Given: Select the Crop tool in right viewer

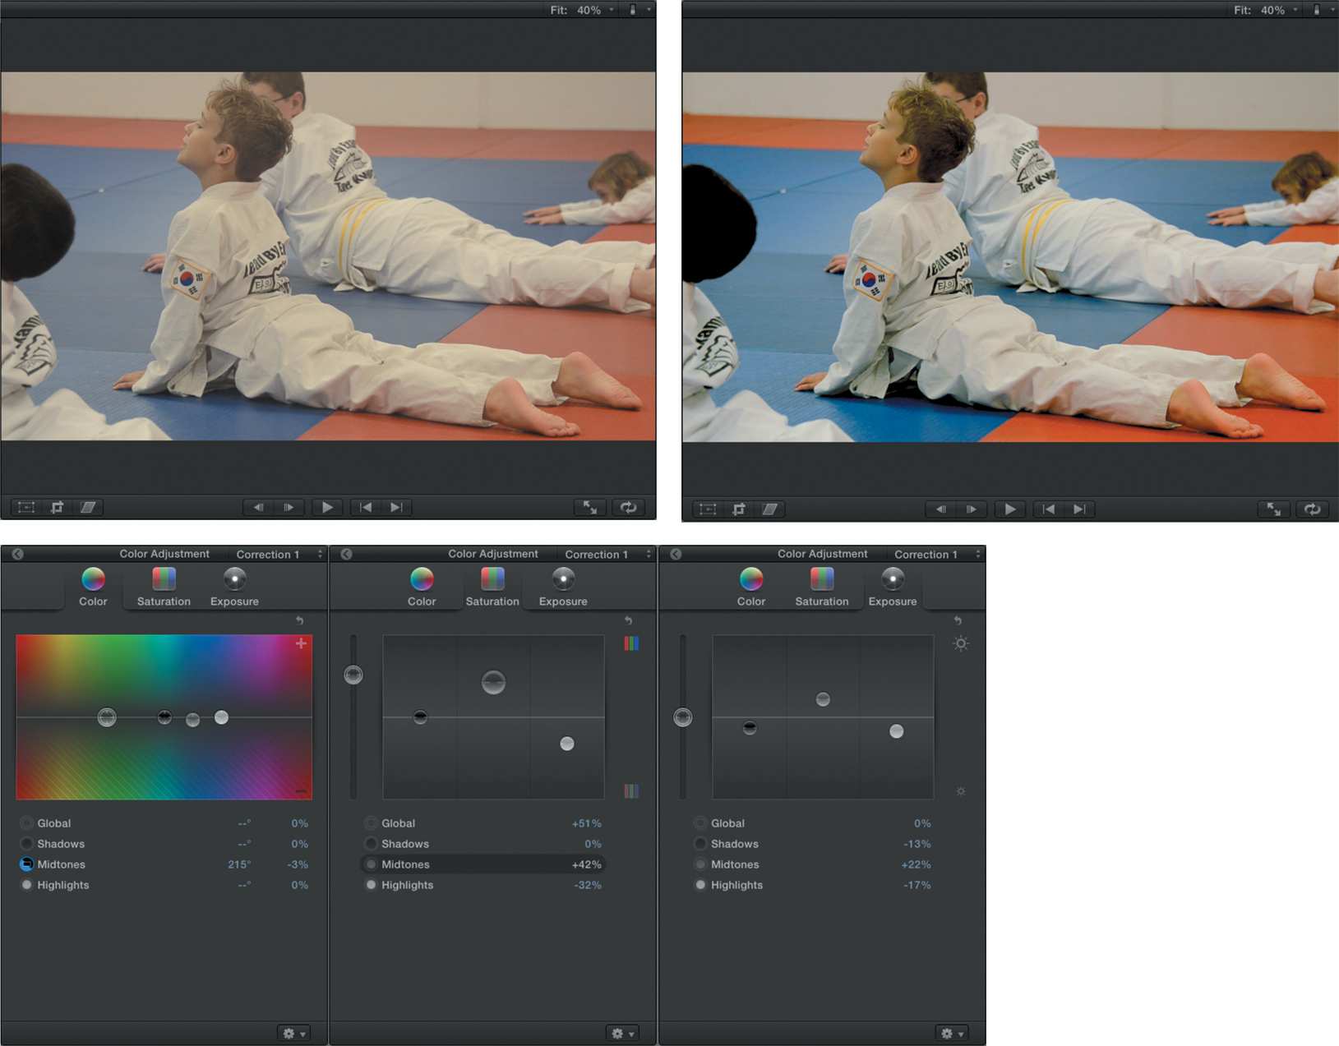Looking at the screenshot, I should click(738, 509).
